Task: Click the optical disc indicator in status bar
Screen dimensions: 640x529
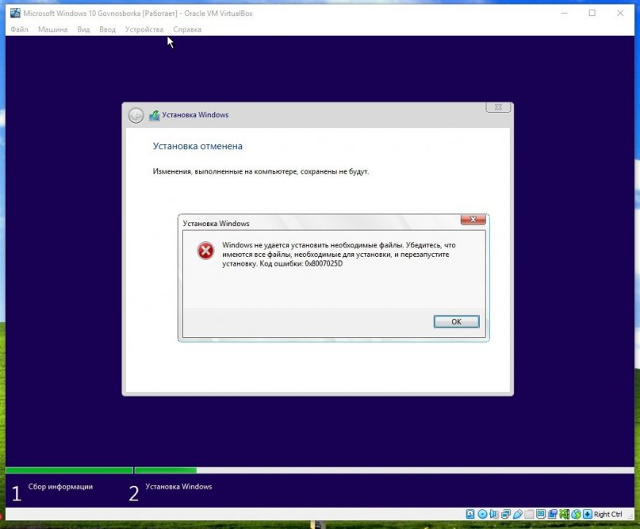Action: (x=482, y=514)
